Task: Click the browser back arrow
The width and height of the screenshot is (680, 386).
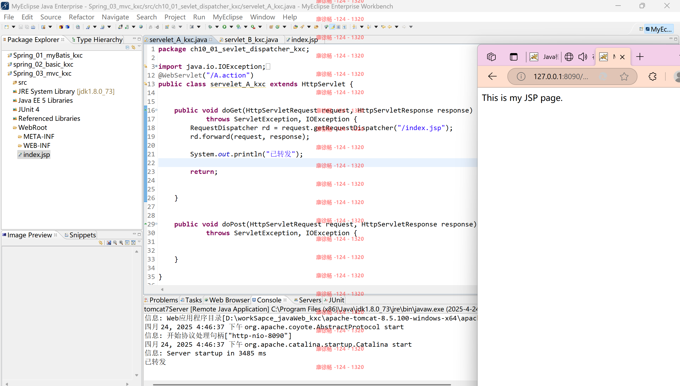Action: (x=492, y=76)
